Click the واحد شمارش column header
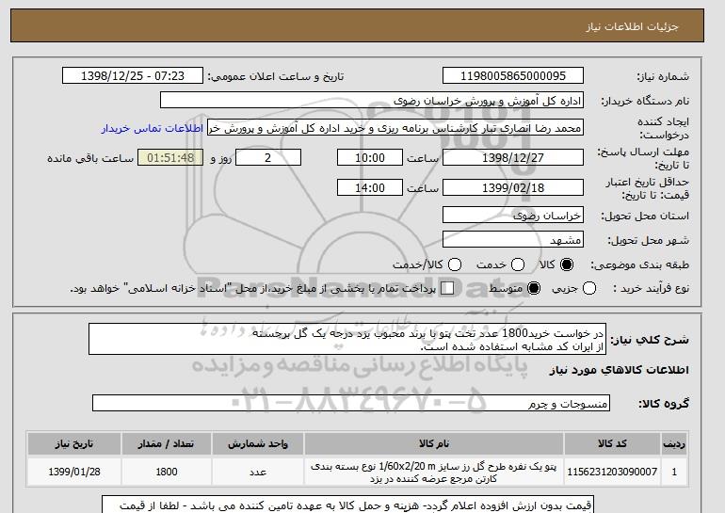 pos(258,443)
